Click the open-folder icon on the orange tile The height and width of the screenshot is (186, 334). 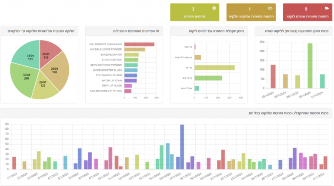(x=270, y=8)
